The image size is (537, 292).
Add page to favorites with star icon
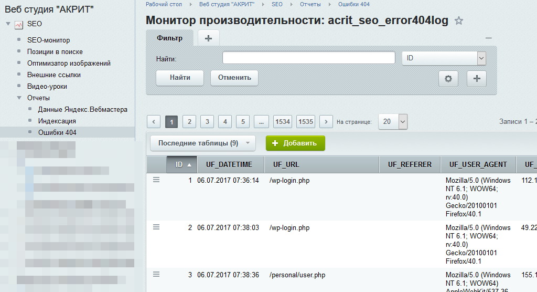[x=459, y=21]
